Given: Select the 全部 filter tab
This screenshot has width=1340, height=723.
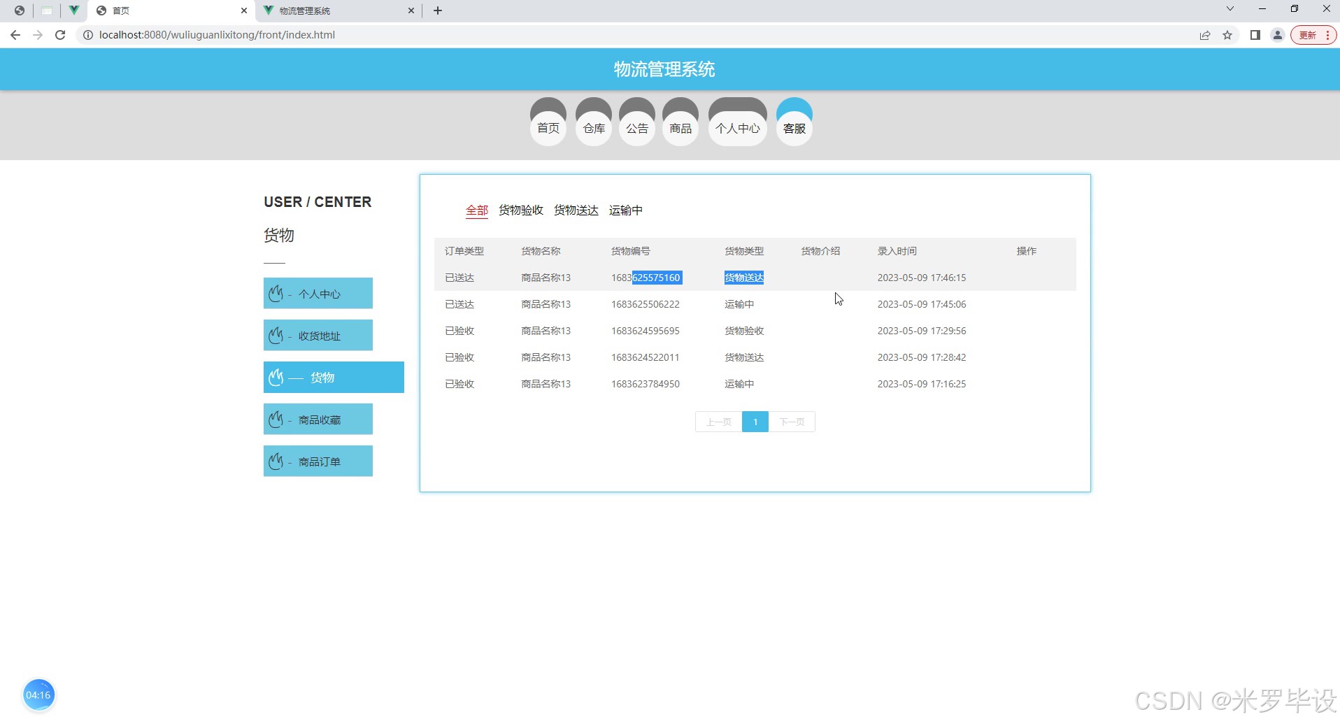Looking at the screenshot, I should click(x=477, y=210).
